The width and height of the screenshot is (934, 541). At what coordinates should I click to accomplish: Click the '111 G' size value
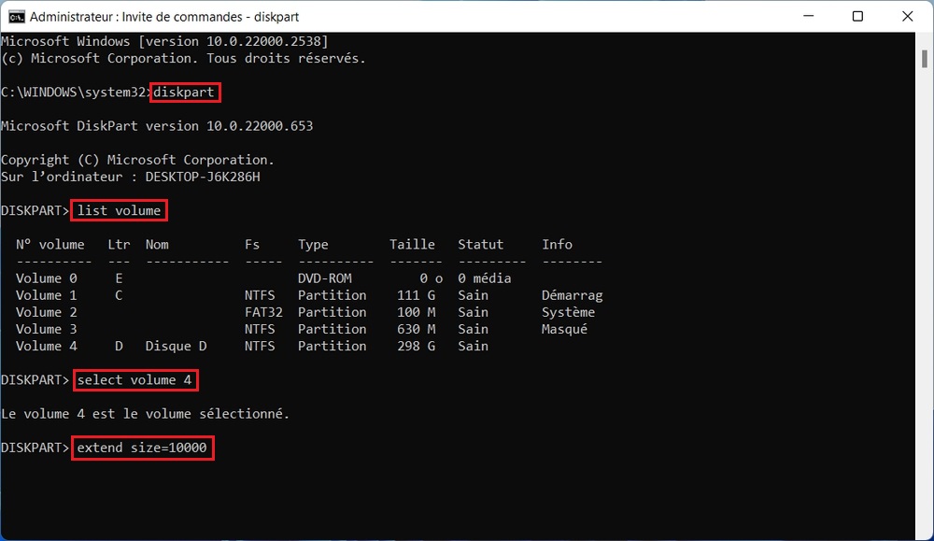tap(416, 295)
